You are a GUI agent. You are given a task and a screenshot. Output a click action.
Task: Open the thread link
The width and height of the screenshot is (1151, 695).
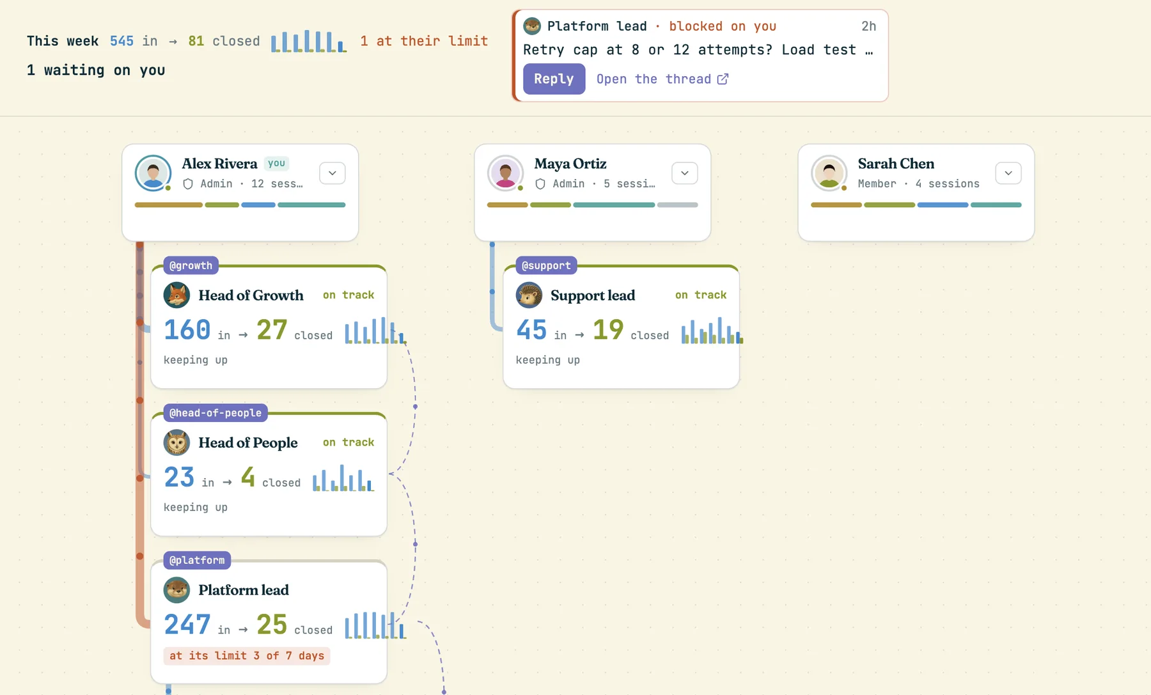662,79
